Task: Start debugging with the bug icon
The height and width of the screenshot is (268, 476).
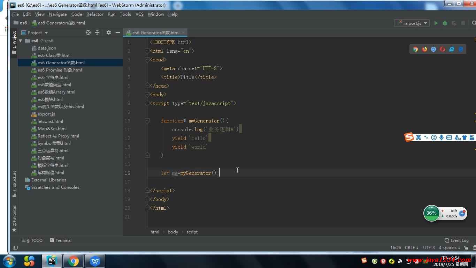Action: click(445, 23)
